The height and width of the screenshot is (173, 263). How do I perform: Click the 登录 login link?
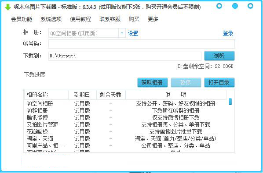coord(228,33)
